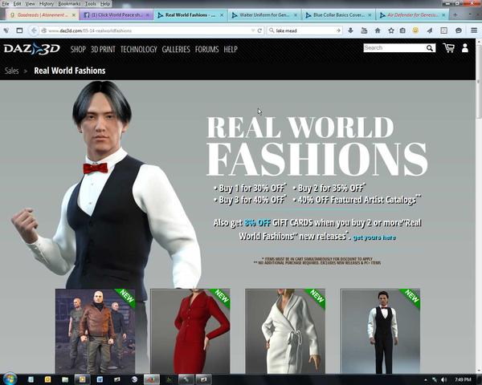
Task: Open a new tab with plus button
Action: (x=455, y=14)
